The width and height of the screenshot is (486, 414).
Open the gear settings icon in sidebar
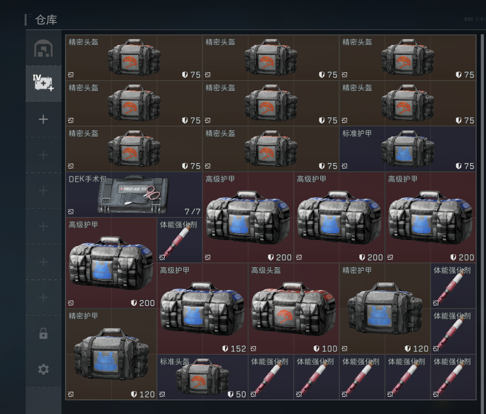coord(43,369)
